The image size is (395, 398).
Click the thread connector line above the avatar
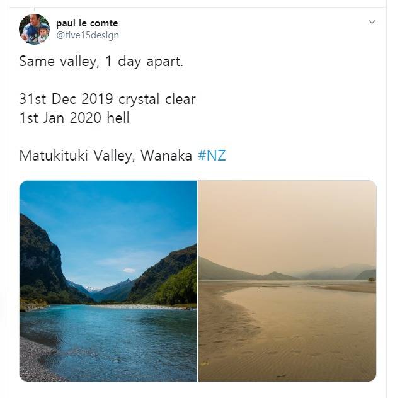[35, 10]
